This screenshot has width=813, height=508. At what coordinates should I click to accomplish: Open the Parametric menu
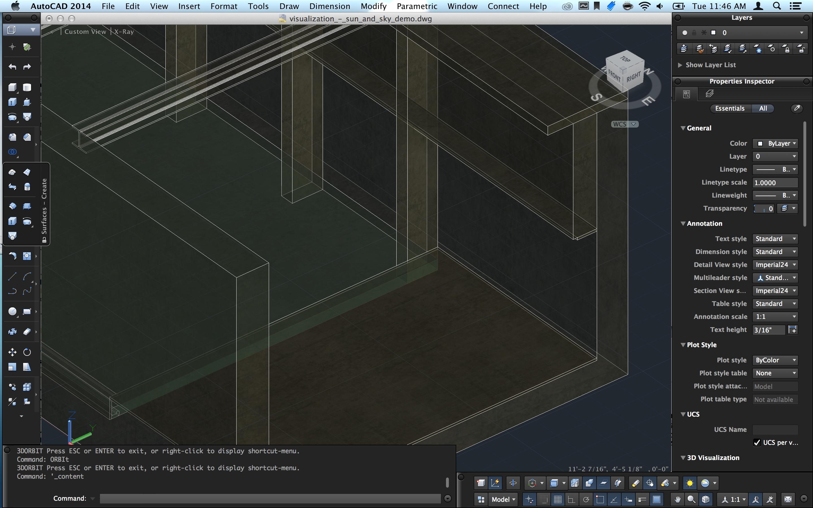pos(417,6)
